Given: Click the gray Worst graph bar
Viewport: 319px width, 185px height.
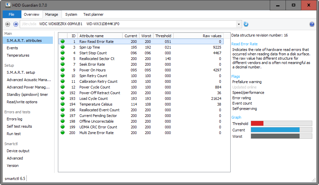Looking at the screenshot, I should (275, 136).
